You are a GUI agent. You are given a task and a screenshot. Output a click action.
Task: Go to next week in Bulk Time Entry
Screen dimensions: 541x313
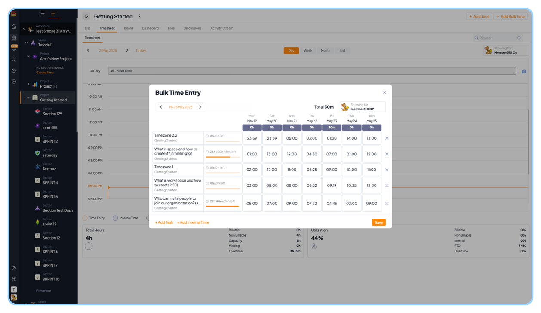tap(200, 107)
